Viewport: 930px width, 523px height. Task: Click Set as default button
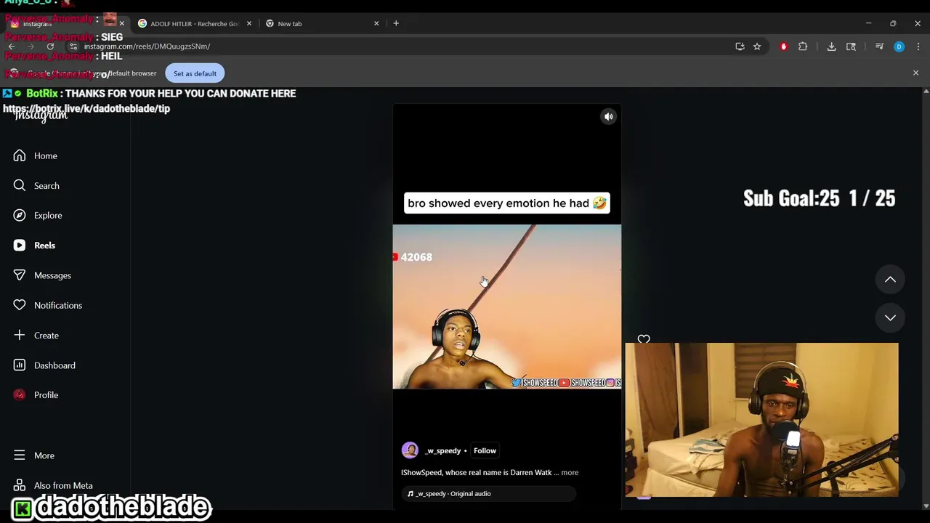195,73
